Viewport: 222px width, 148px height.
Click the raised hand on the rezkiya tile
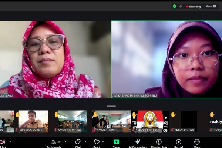[212, 114]
